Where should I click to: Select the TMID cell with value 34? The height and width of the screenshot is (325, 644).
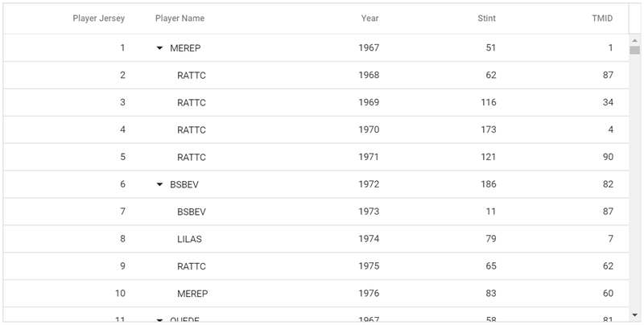point(608,102)
